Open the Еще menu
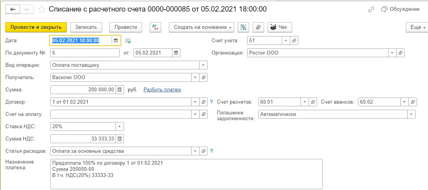 pos(417,27)
